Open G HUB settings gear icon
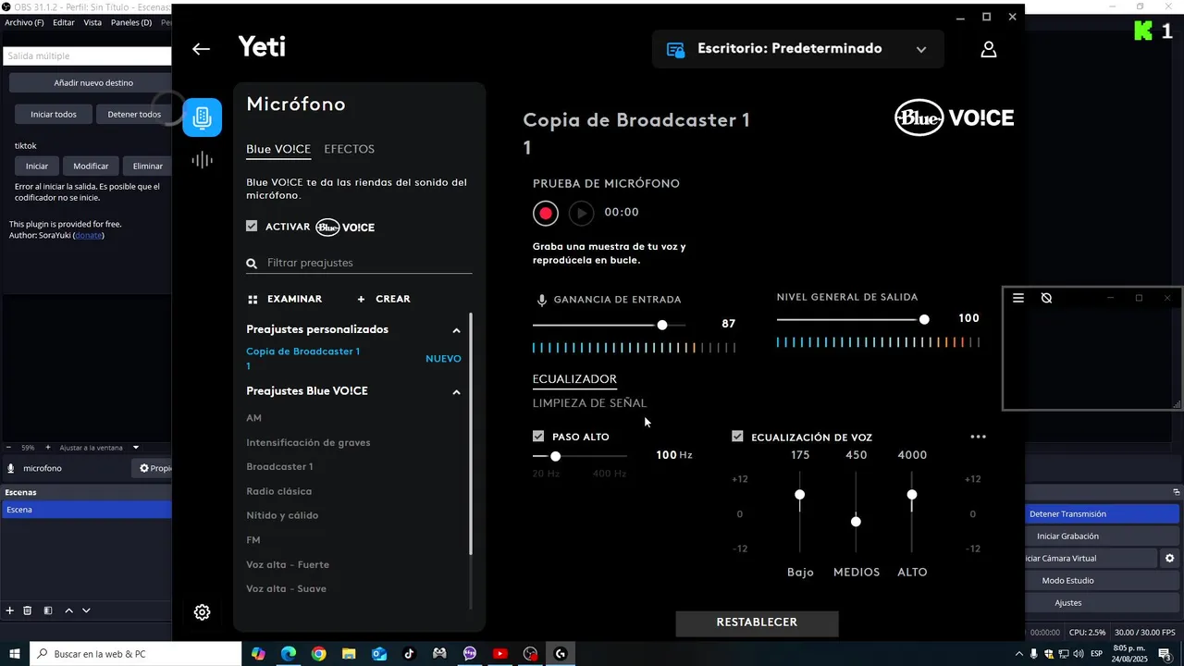This screenshot has width=1184, height=666. [202, 612]
